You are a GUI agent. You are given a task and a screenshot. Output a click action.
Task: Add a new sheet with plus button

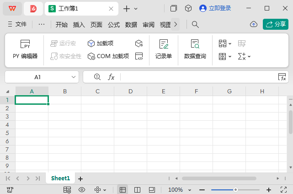pos(80,178)
